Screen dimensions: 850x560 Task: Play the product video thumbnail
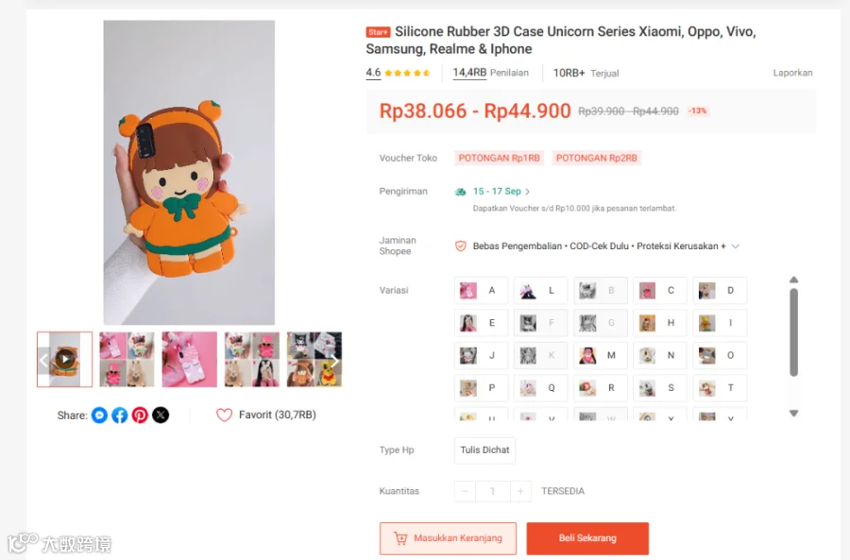tap(65, 359)
